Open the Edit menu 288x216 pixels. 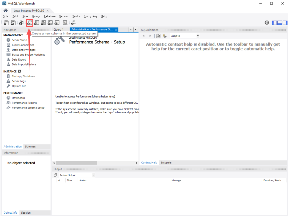[x=15, y=16]
